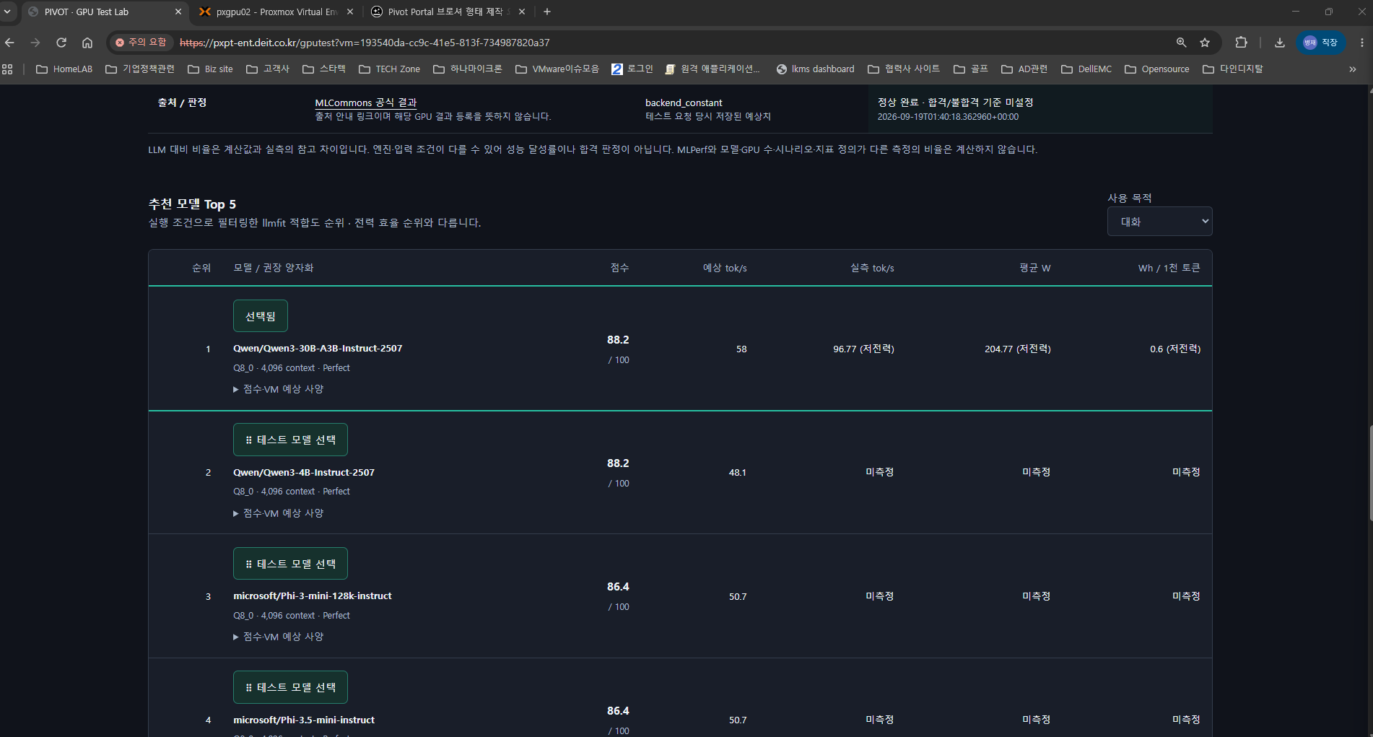Open the TECH Zone bookmark folder
This screenshot has height=737, width=1373.
click(x=389, y=69)
